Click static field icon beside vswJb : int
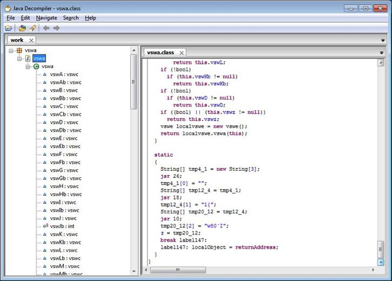 [x=45, y=226]
